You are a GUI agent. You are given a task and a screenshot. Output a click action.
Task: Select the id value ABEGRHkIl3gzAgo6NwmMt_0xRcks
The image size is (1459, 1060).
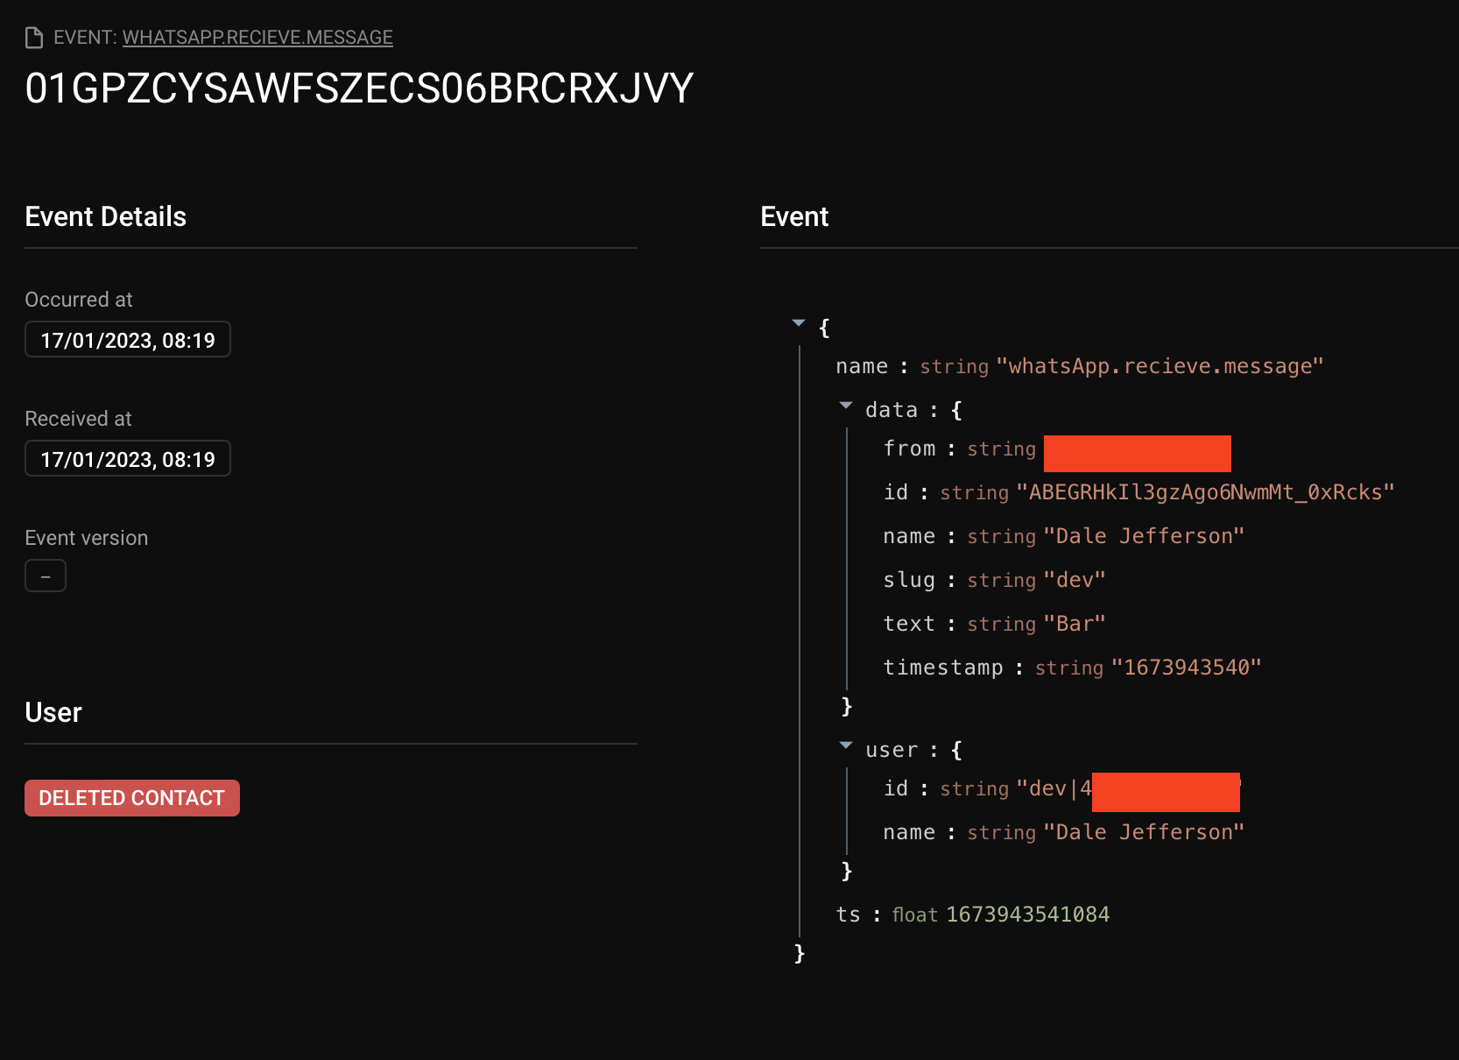point(1205,492)
